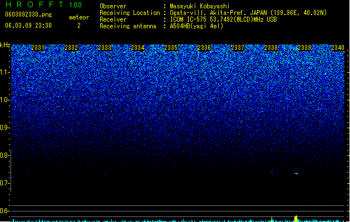This screenshot has width=350, height=222.
Task: Click the 2335 time marker
Action: pyautogui.click(x=171, y=48)
